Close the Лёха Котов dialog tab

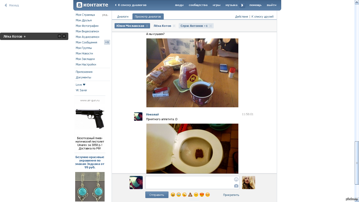coord(174,26)
